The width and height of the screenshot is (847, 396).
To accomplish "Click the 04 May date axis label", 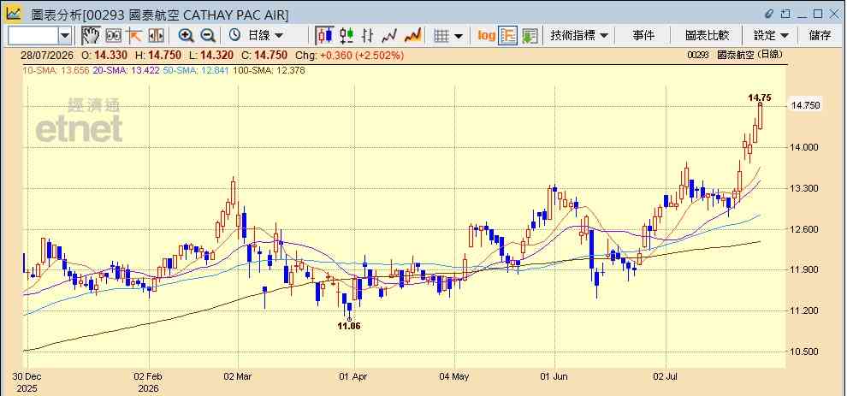I will (454, 376).
